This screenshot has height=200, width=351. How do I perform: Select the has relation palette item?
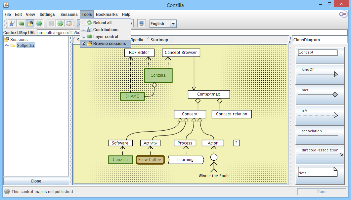click(320, 95)
